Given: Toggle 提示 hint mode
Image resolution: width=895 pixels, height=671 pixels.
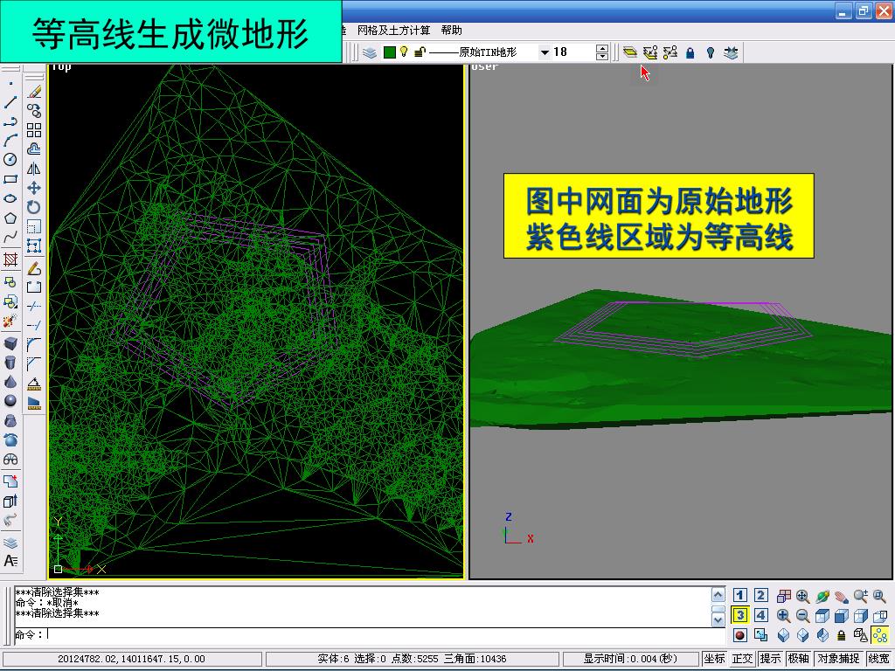Looking at the screenshot, I should [x=771, y=659].
